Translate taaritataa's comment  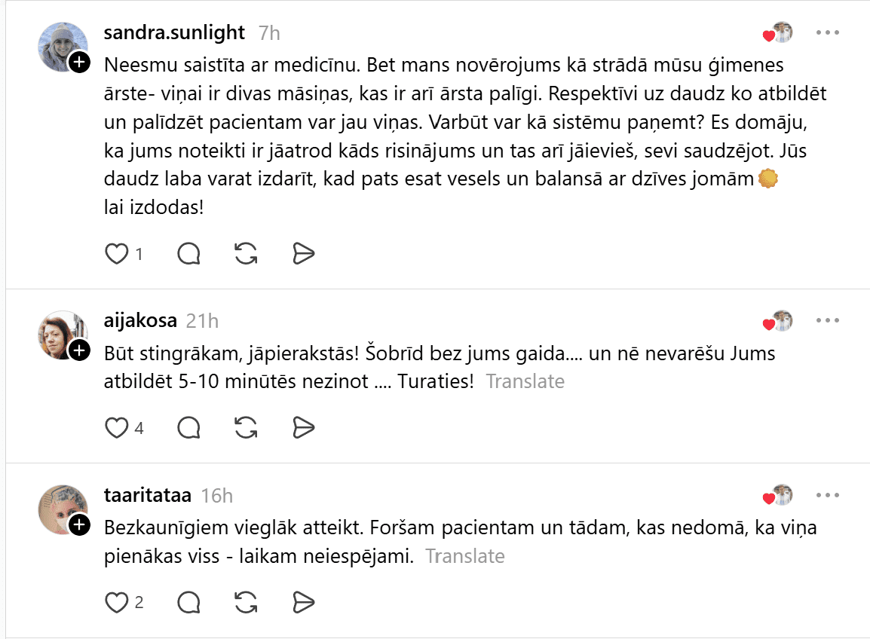[x=464, y=556]
